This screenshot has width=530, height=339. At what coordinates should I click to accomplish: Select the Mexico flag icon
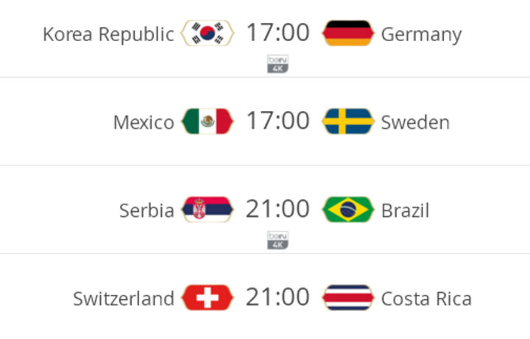click(x=207, y=121)
